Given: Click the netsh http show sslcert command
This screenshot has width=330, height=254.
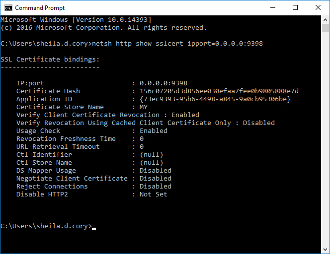Looking at the screenshot, I should (177, 44).
